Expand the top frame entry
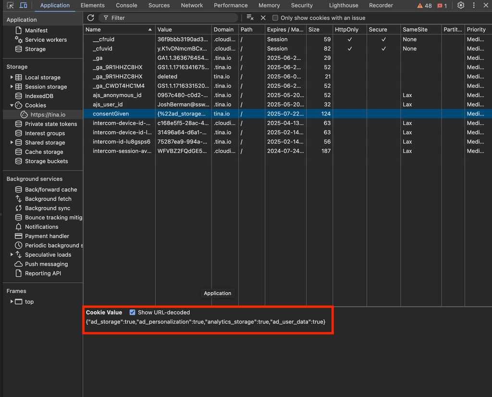492x397 pixels. coord(12,302)
